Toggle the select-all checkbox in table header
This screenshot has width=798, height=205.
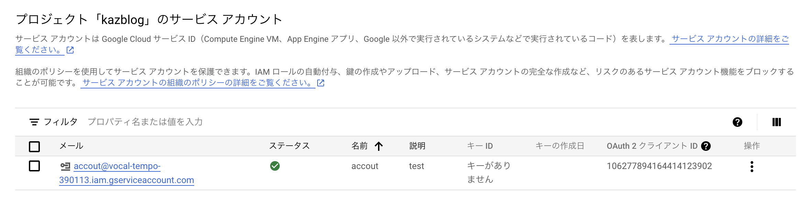pyautogui.click(x=34, y=146)
